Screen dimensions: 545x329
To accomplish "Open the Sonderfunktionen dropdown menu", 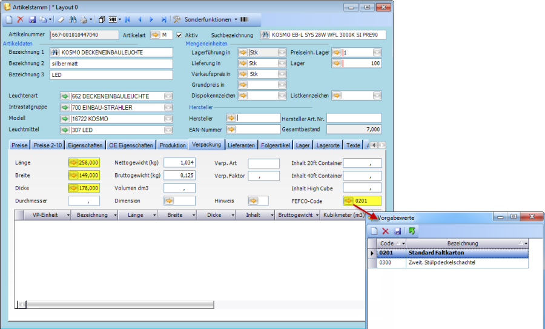I will tap(206, 20).
